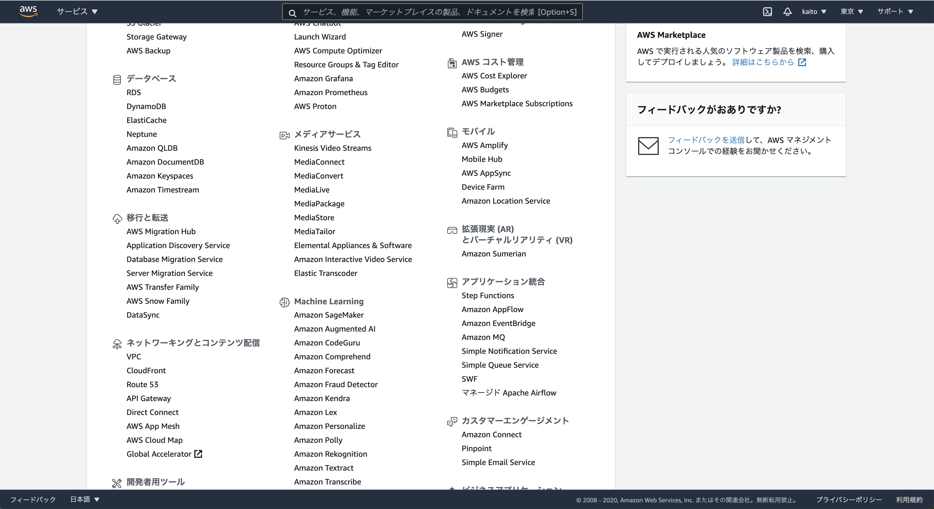The image size is (934, 509).
Task: Open Amazon SageMaker service link
Action: point(328,315)
